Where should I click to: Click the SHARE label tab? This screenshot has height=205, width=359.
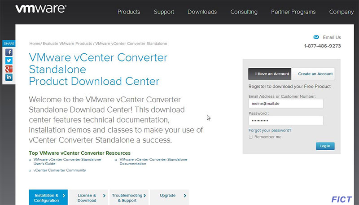[9, 44]
